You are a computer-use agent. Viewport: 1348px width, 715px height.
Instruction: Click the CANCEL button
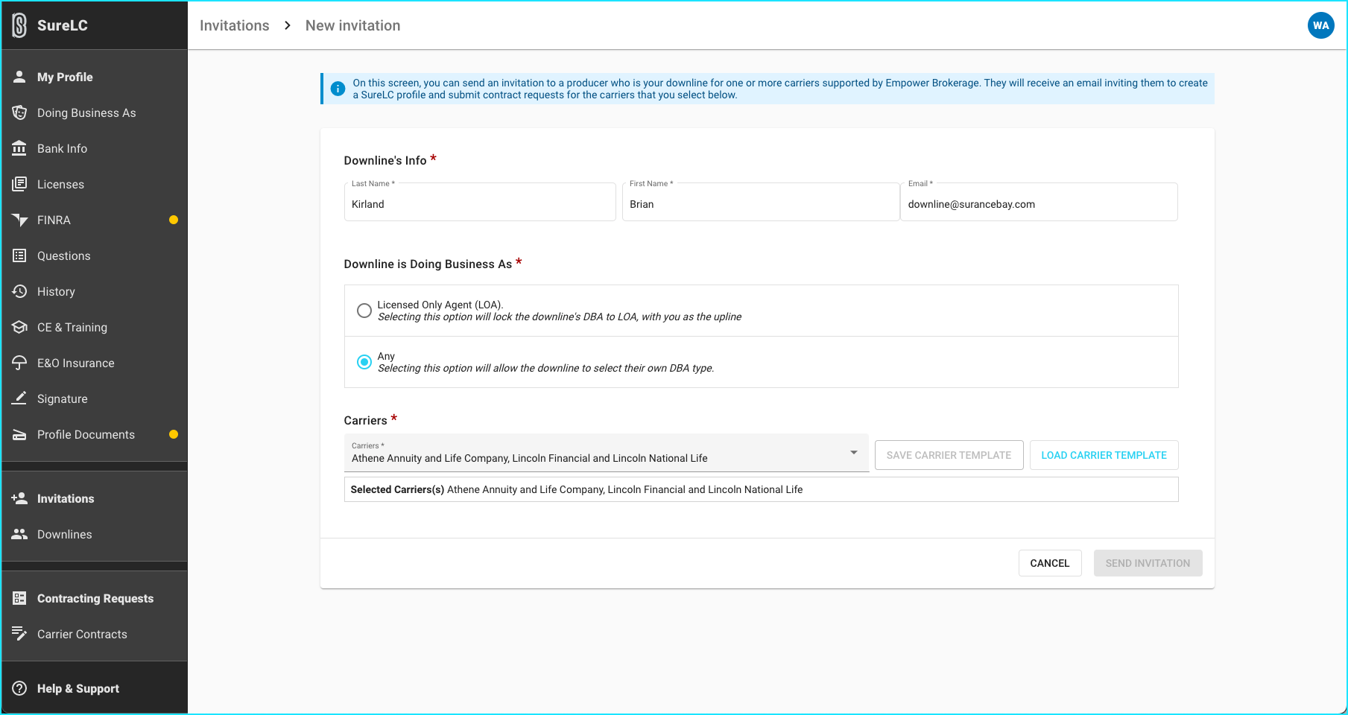tap(1050, 563)
